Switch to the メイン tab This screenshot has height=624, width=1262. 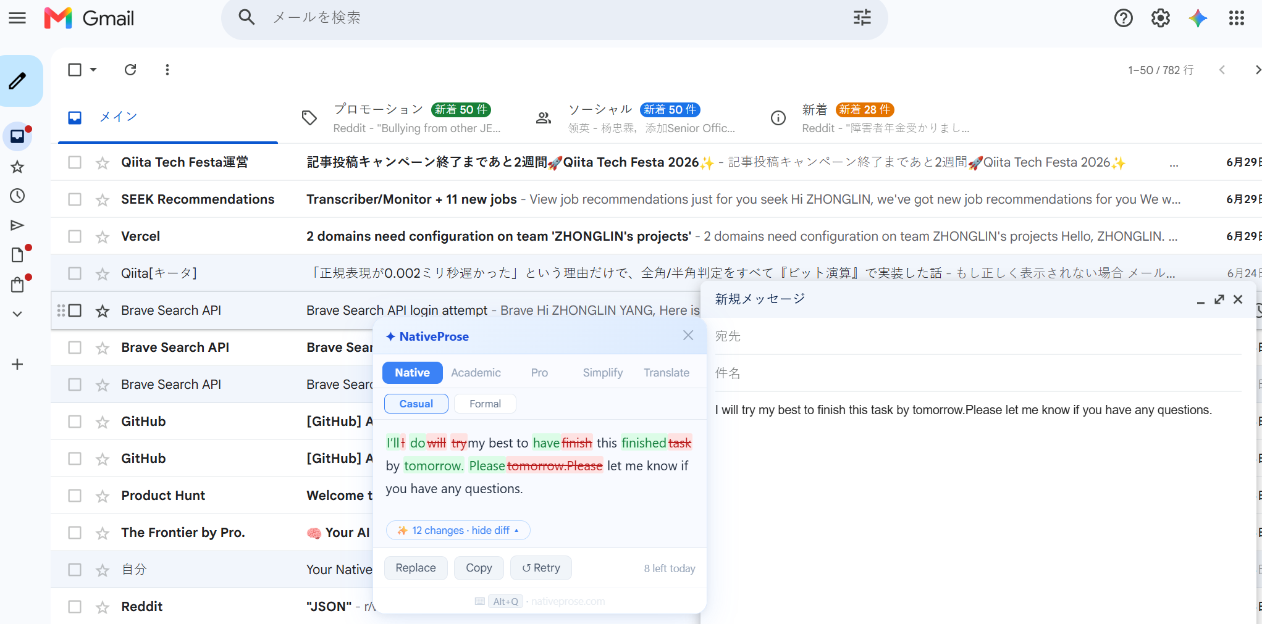tap(168, 117)
